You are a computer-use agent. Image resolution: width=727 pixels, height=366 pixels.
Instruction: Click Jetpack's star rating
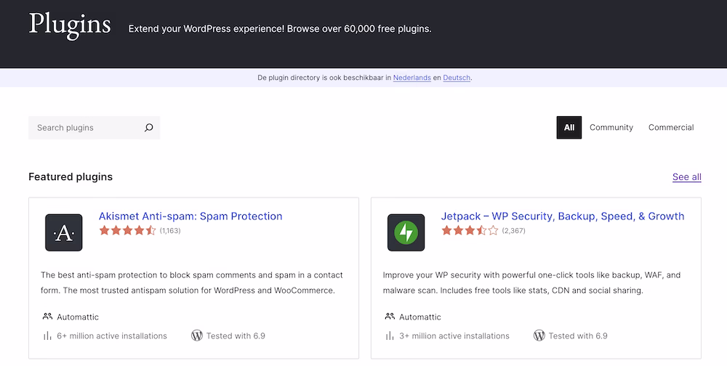tap(470, 230)
